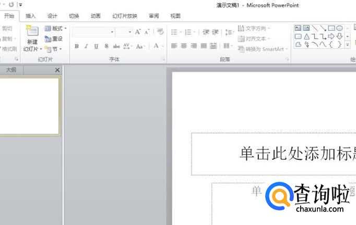Open the Slide Show (幻灯片放映) tab
Viewport: 356px width, 225px height.
pos(124,16)
